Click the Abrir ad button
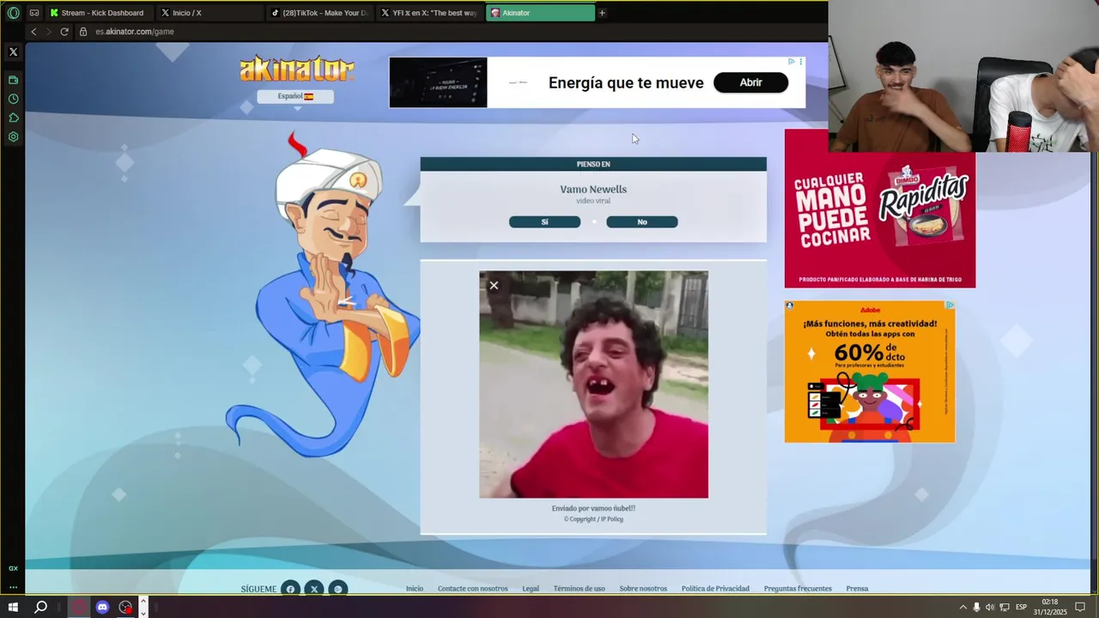Screen dimensions: 1099x618 point(751,82)
